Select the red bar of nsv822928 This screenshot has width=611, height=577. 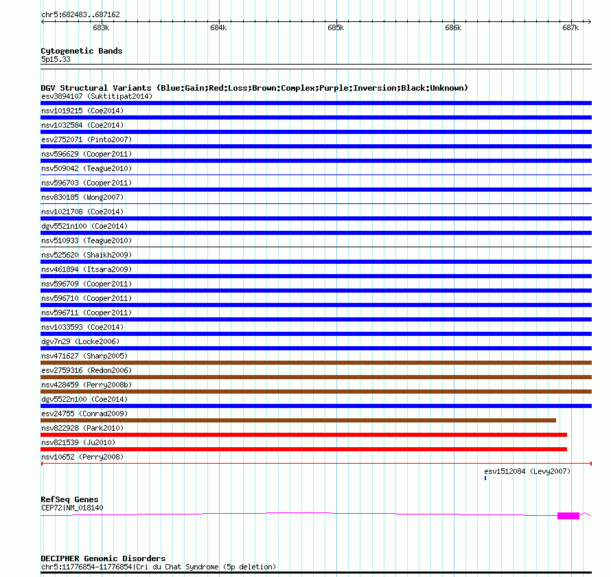303,435
